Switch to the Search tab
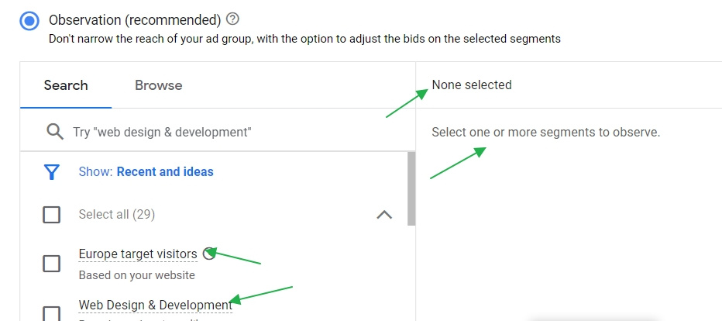The image size is (722, 321). [x=66, y=85]
